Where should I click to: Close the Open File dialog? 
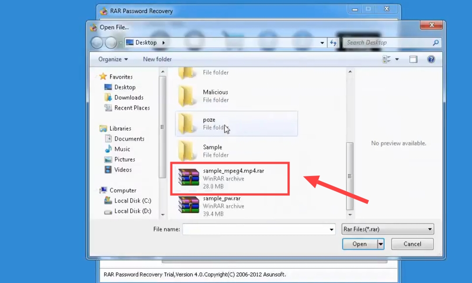click(431, 25)
